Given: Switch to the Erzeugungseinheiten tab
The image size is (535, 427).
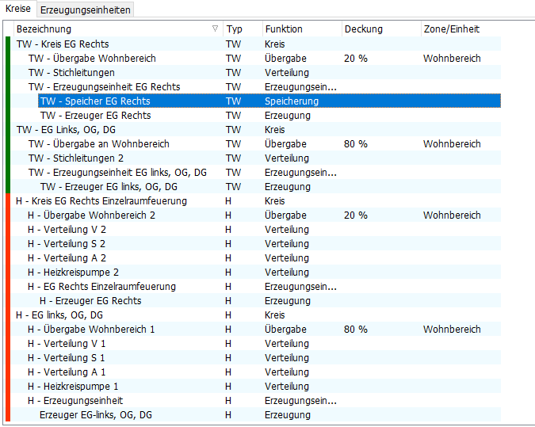Looking at the screenshot, I should [x=86, y=10].
